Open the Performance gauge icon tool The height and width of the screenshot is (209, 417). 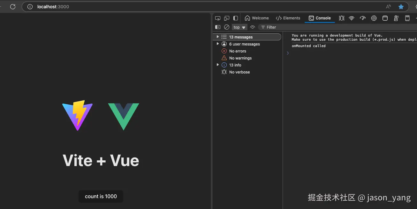pyautogui.click(x=363, y=18)
